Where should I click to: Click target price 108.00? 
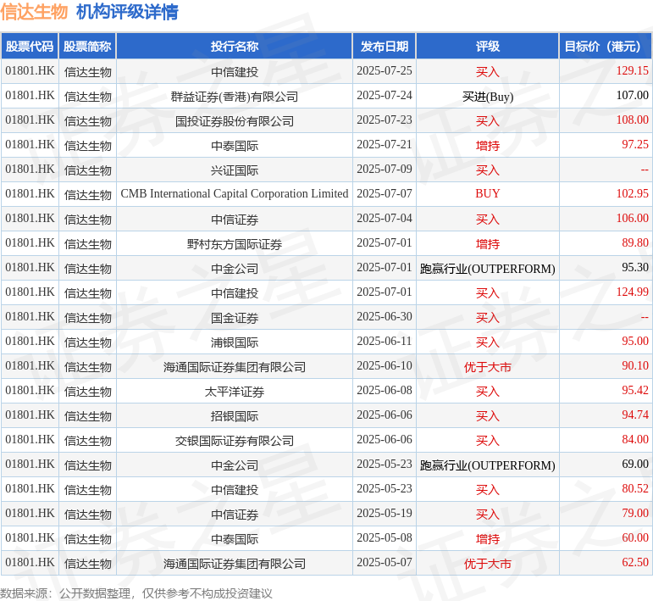click(632, 120)
